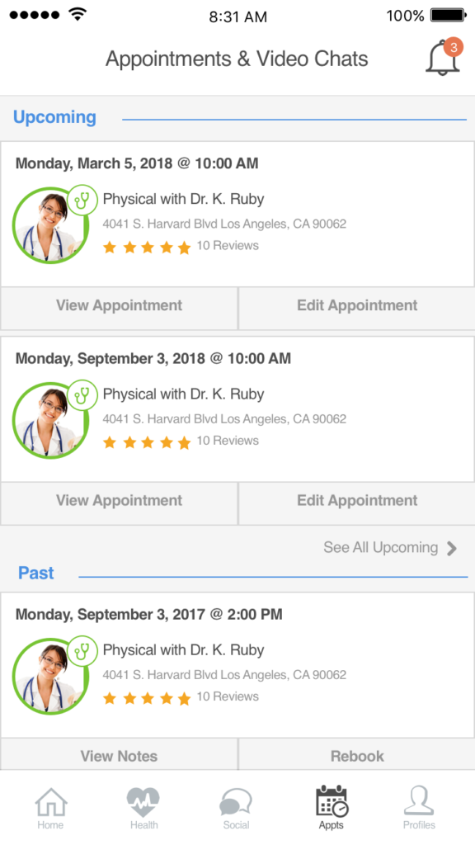Tap stethoscope badge on March 5 appointment
The height and width of the screenshot is (845, 475).
point(82,200)
